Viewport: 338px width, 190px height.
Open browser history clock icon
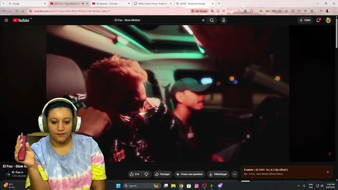coord(299,11)
